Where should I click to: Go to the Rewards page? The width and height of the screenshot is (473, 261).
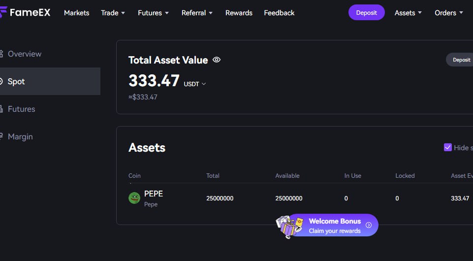coord(239,13)
